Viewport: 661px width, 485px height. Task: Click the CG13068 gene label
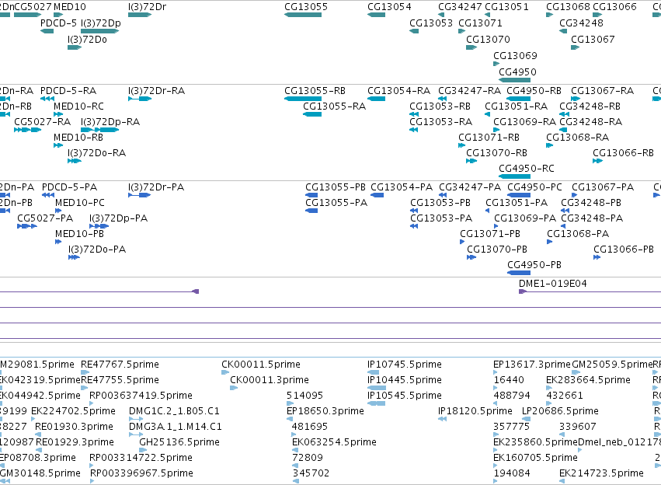(568, 7)
